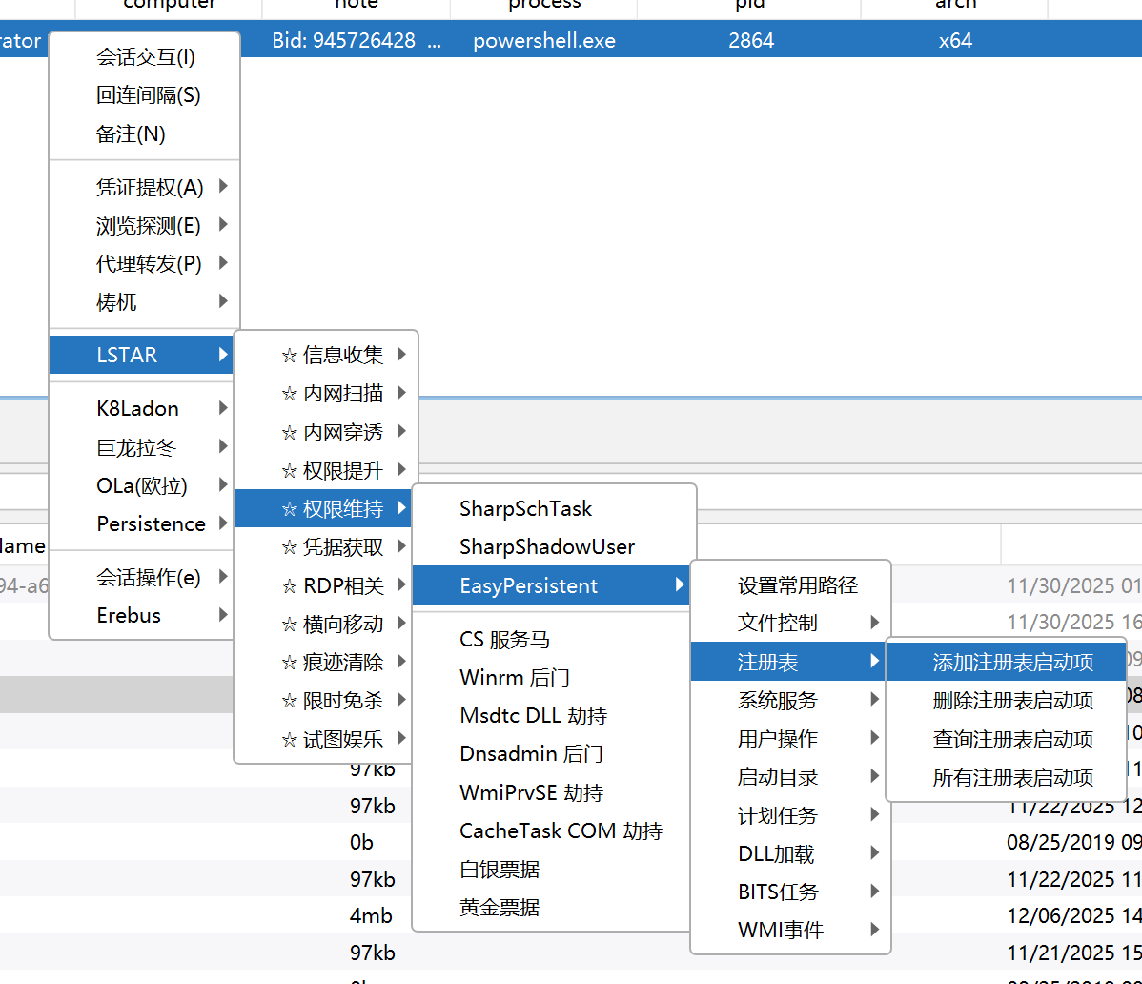Open WMI事件 submenu
1142x984 pixels.
(790, 930)
